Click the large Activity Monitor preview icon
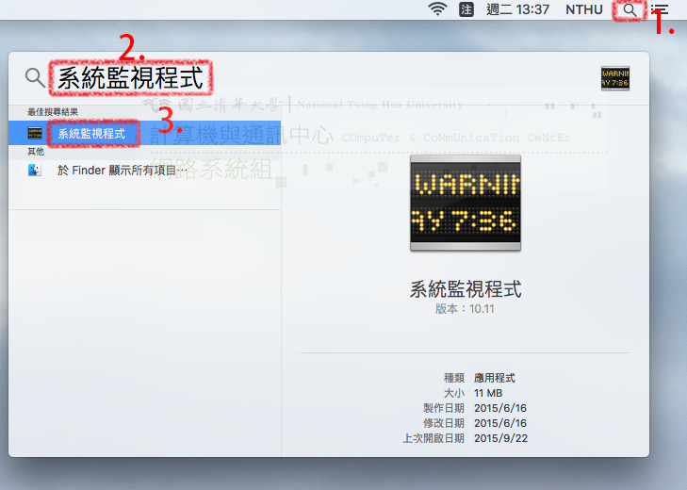The width and height of the screenshot is (687, 490). [x=466, y=204]
